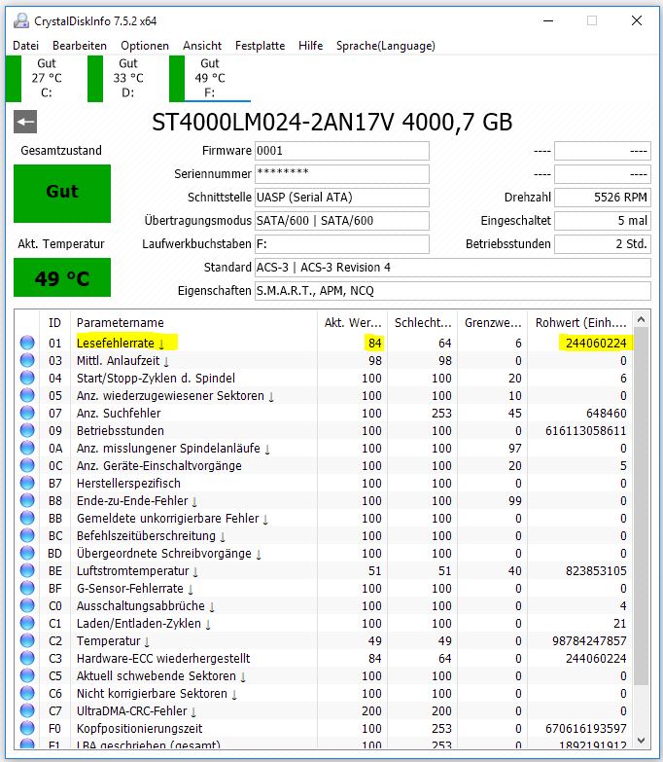Click status orb for Lesefehlerrate row
The height and width of the screenshot is (762, 663).
coord(27,343)
